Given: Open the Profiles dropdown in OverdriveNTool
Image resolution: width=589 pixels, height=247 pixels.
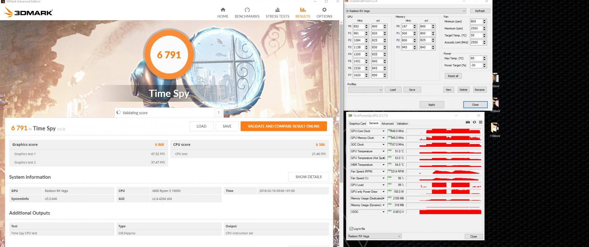Looking at the screenshot, I should point(365,90).
